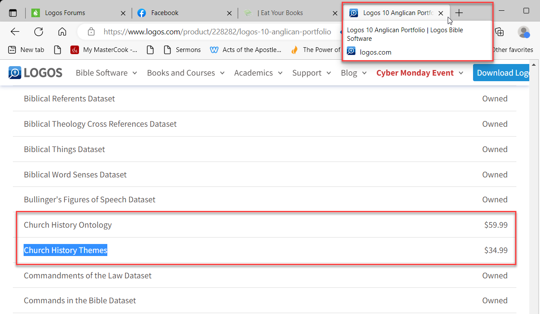Refresh the current page

(x=39, y=32)
